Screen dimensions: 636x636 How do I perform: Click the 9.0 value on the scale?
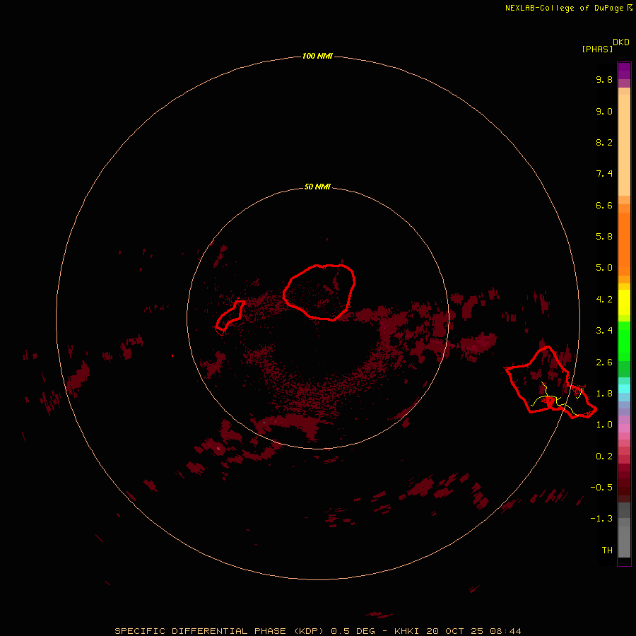coord(604,111)
